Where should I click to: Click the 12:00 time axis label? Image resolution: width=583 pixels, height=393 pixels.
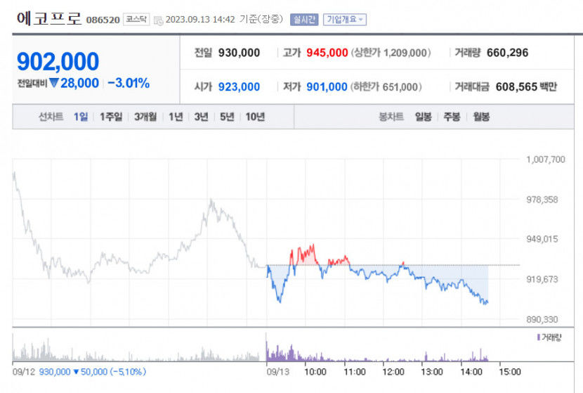[x=393, y=372]
